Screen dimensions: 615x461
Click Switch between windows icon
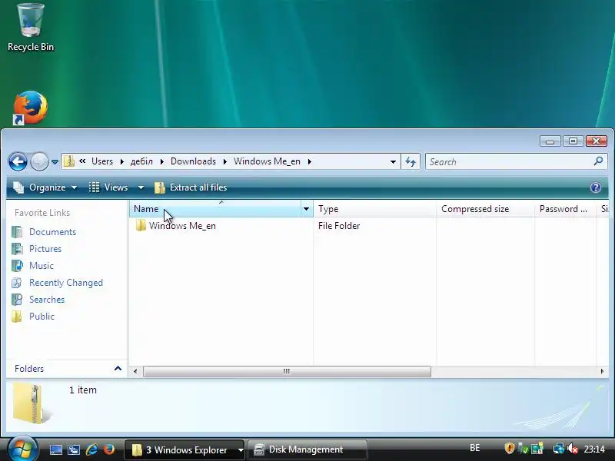pos(74,449)
